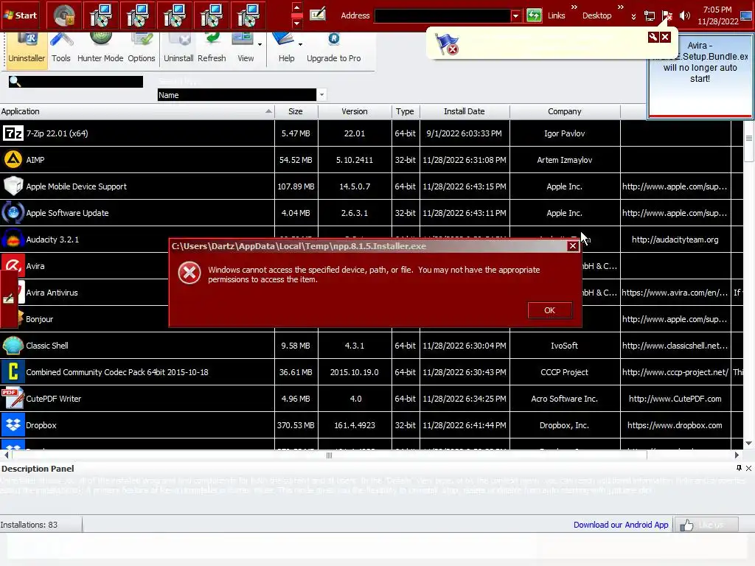755x566 pixels.
Task: Sort by the Size column header
Action: (x=296, y=111)
